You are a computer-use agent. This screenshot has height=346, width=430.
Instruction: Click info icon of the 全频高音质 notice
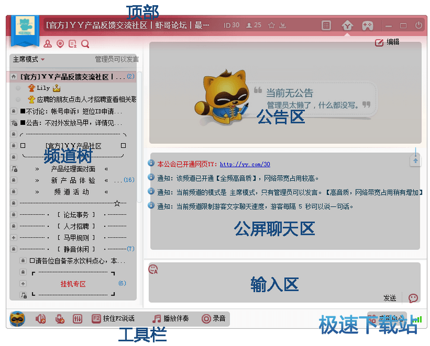pyautogui.click(x=151, y=177)
